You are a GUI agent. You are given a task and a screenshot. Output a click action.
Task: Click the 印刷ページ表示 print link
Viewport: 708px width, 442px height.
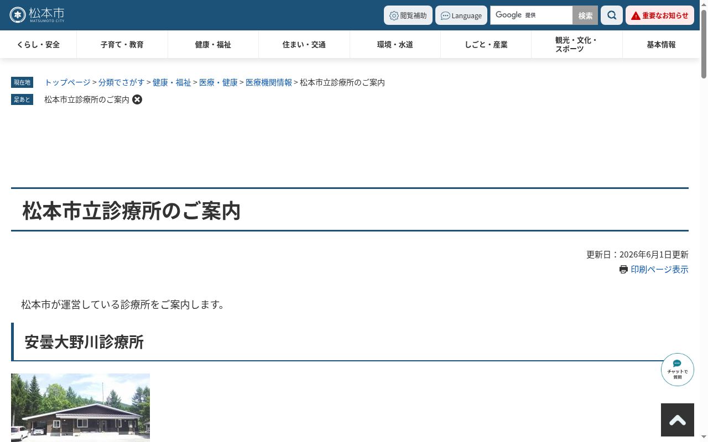point(659,269)
